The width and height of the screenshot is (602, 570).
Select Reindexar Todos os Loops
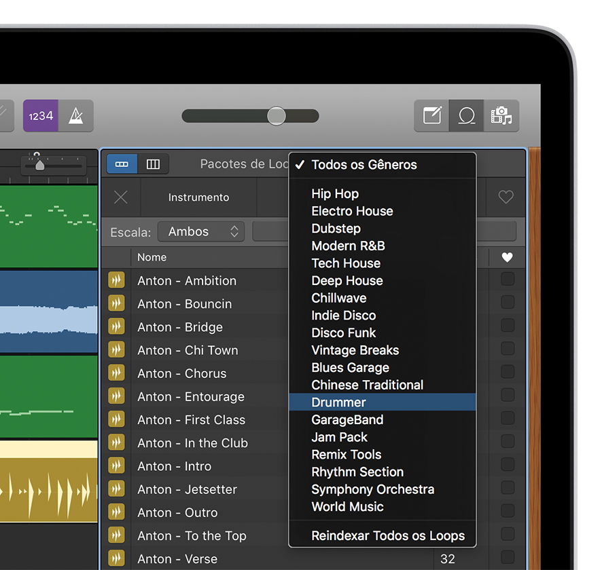coord(388,536)
